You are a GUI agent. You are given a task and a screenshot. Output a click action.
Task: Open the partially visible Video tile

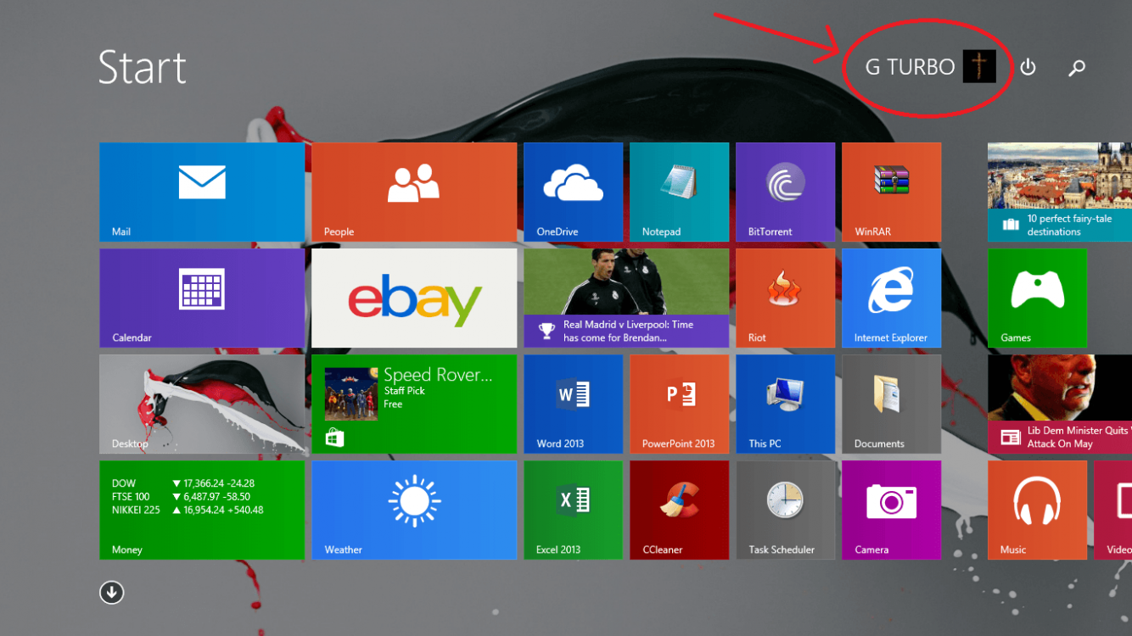1113,510
